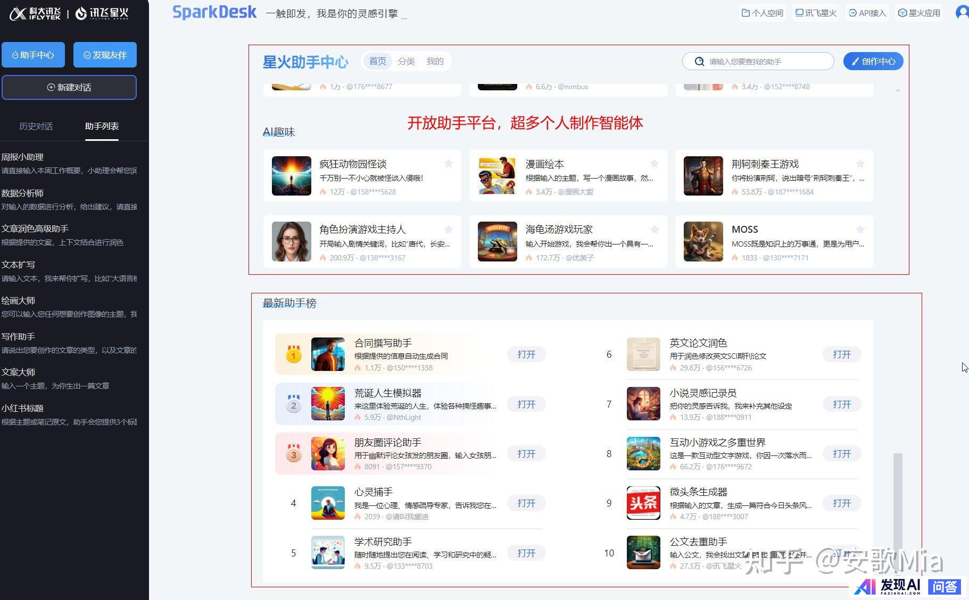Select 文本扩写 in the sidebar list
This screenshot has height=600, width=969.
click(69, 271)
